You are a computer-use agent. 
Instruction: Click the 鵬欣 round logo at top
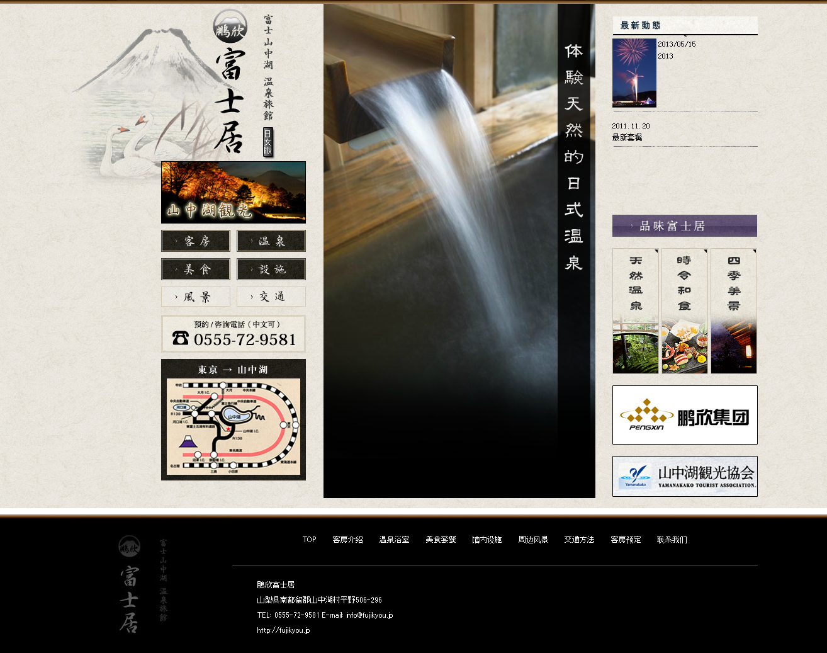(230, 26)
